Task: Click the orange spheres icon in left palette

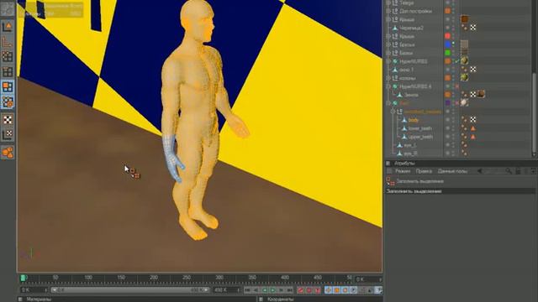Action: coord(8,153)
